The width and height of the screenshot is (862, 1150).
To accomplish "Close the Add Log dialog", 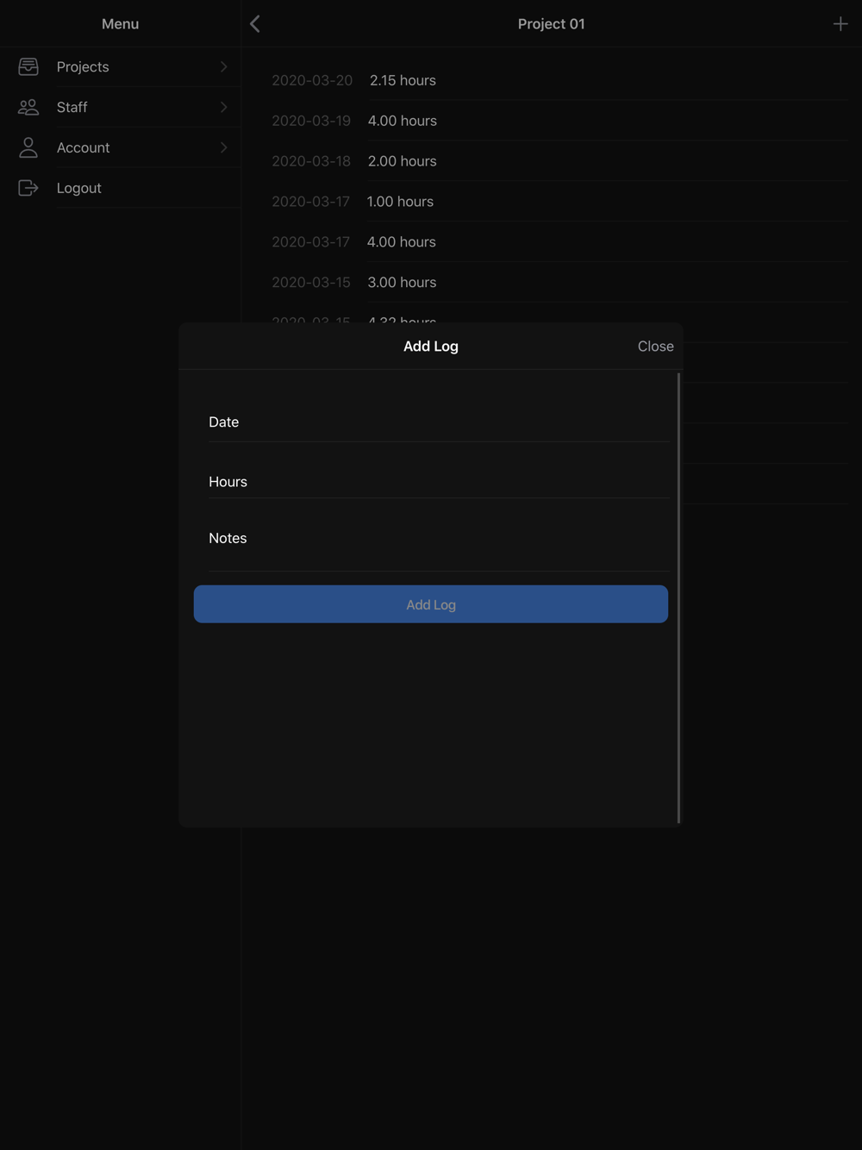I will [656, 346].
